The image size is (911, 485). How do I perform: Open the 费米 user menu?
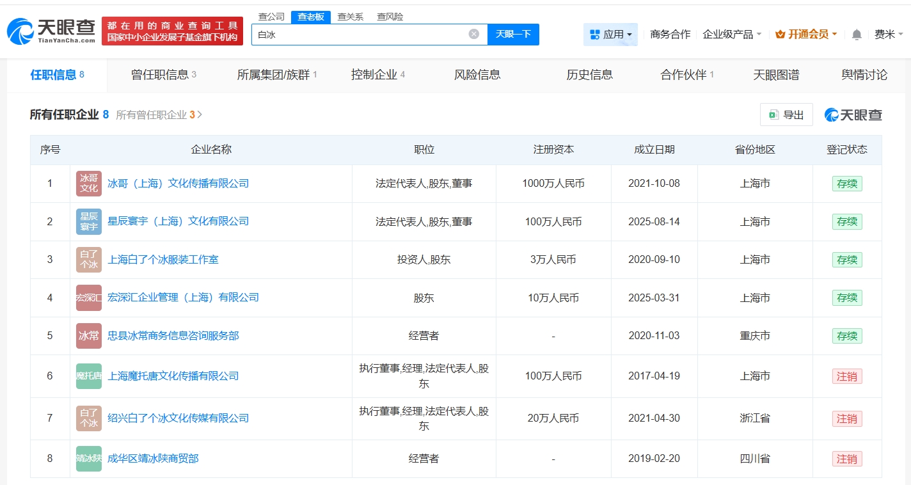pyautogui.click(x=889, y=35)
